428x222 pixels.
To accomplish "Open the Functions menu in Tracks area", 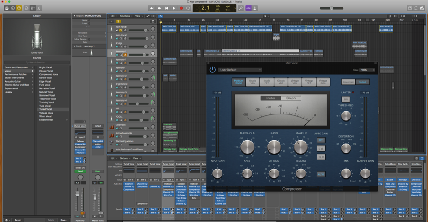I will pos(125,16).
